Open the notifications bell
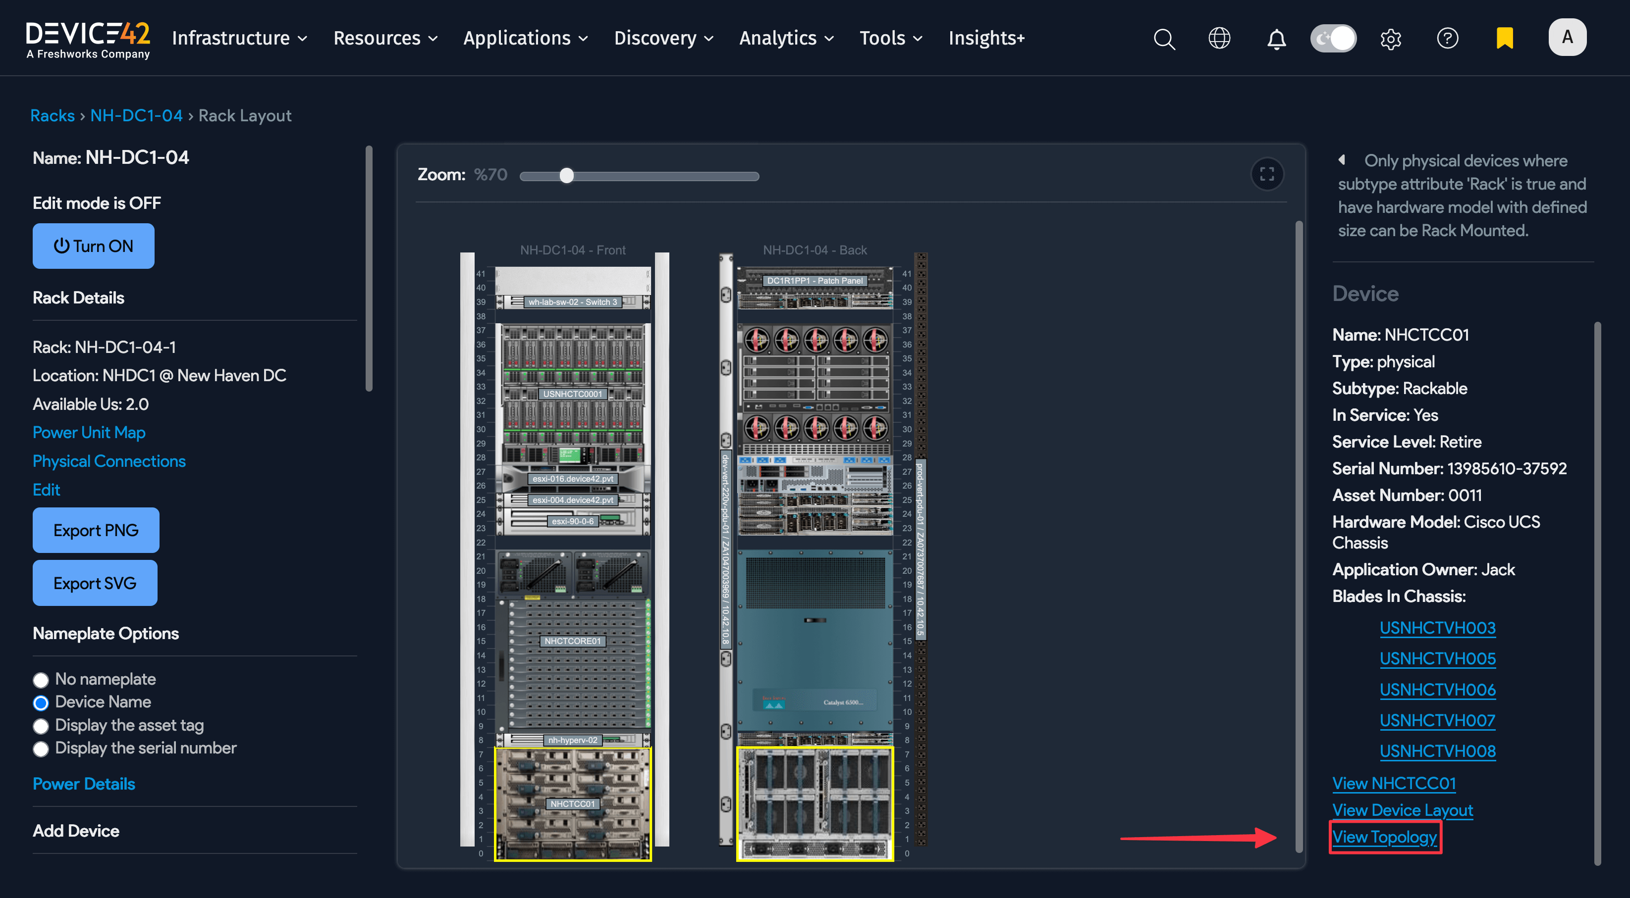Viewport: 1630px width, 898px height. click(1276, 39)
